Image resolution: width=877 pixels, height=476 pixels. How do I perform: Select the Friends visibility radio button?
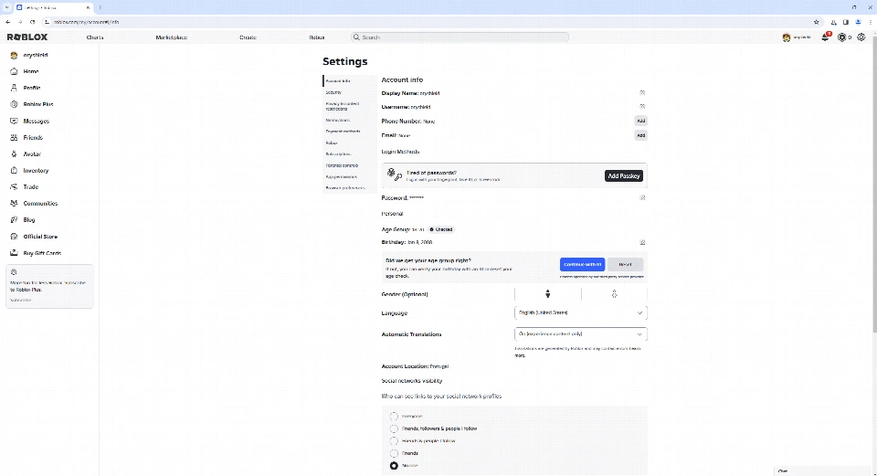tap(394, 453)
